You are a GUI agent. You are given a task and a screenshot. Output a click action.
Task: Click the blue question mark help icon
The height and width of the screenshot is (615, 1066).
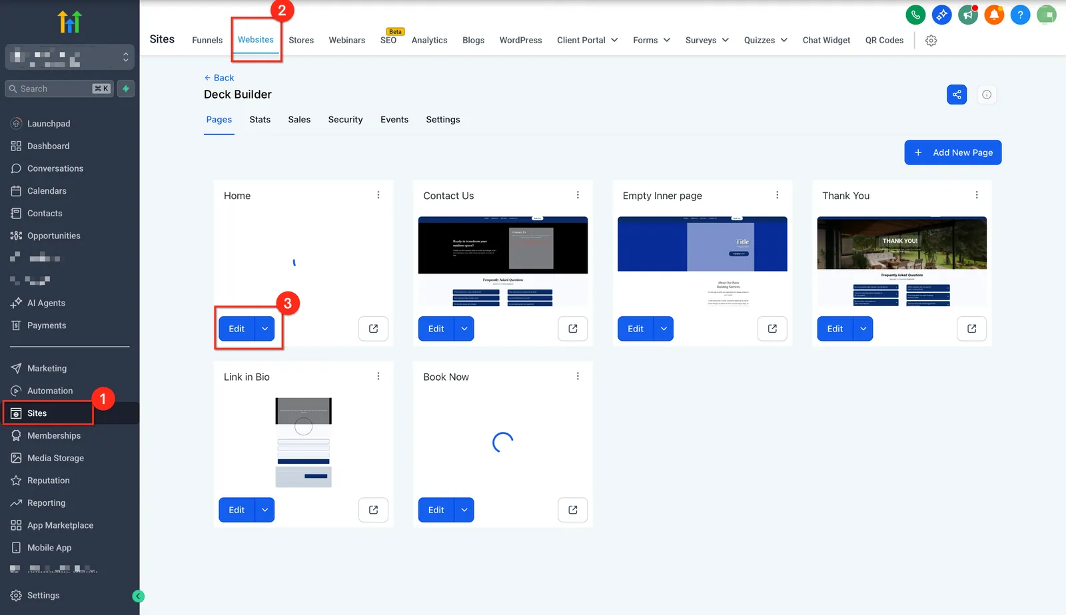[x=1020, y=15]
